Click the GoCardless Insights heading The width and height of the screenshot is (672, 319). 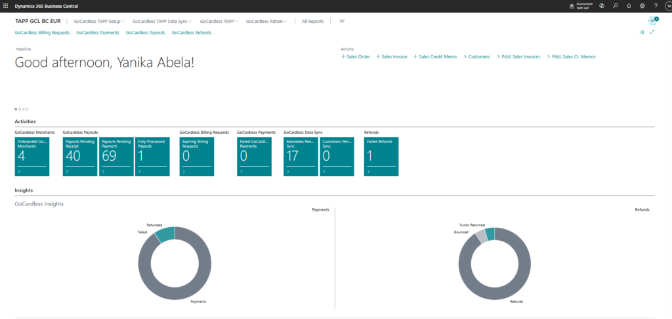click(39, 204)
